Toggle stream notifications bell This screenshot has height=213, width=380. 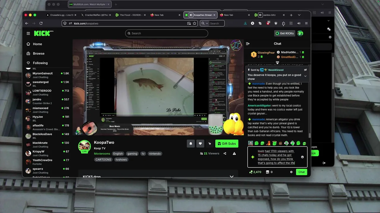191,143
